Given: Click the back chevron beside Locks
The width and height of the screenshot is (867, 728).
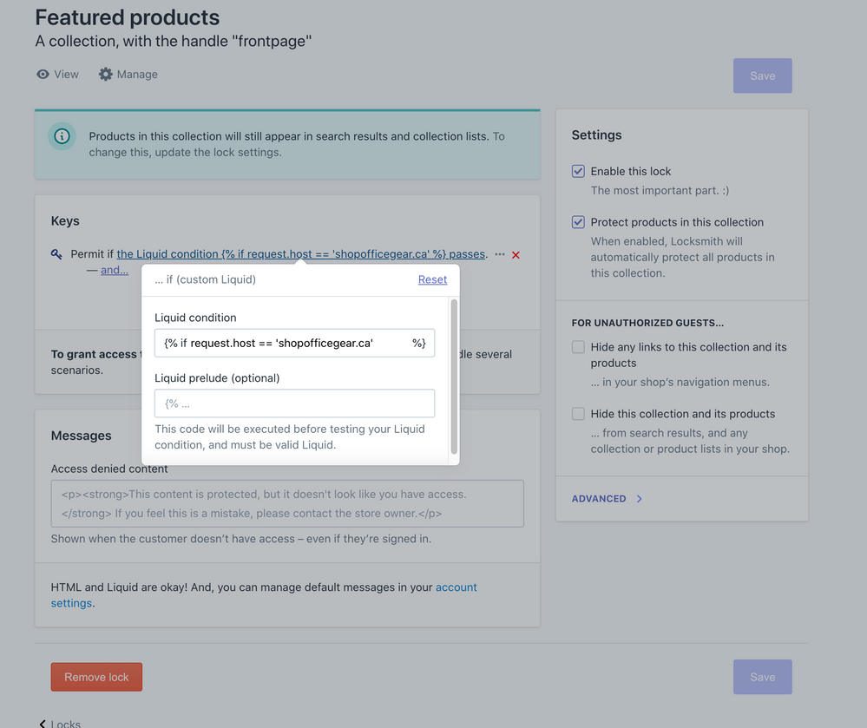Looking at the screenshot, I should pyautogui.click(x=43, y=724).
